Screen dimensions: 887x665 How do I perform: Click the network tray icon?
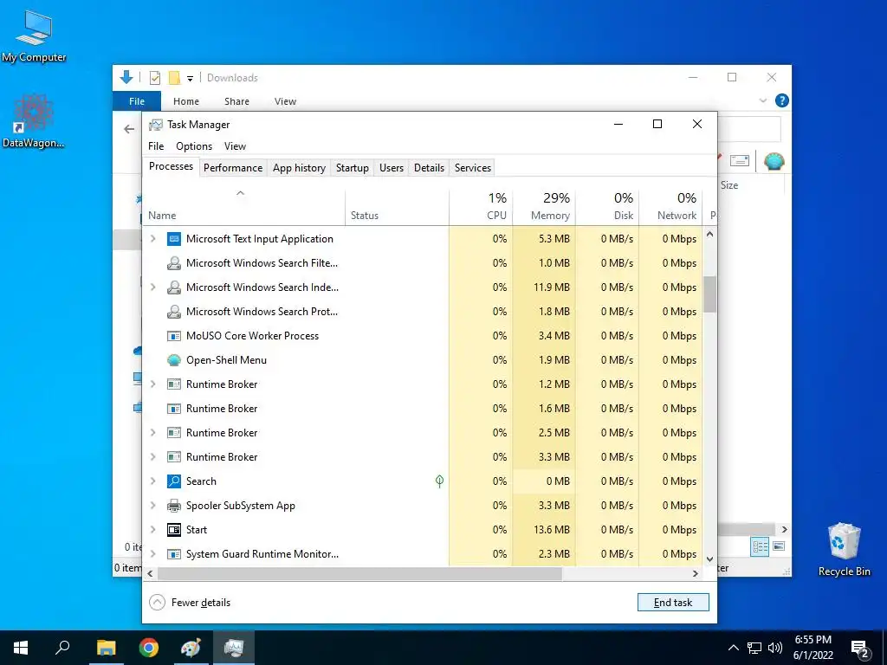click(754, 648)
